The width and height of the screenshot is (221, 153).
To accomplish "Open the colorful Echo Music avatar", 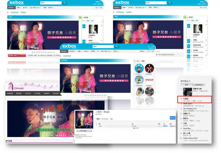I will (x=149, y=92).
